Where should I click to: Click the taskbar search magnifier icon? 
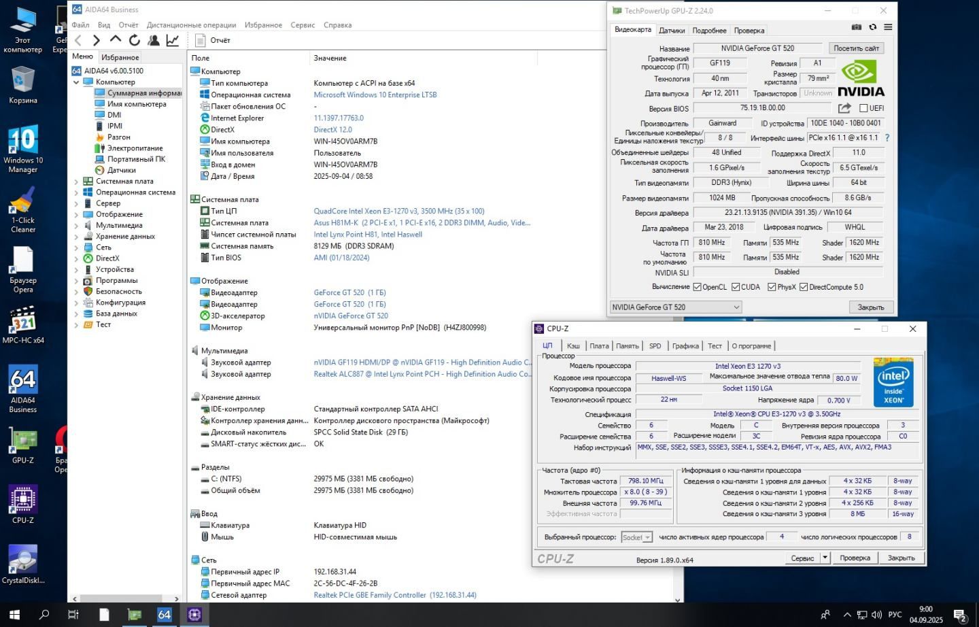[x=44, y=615]
